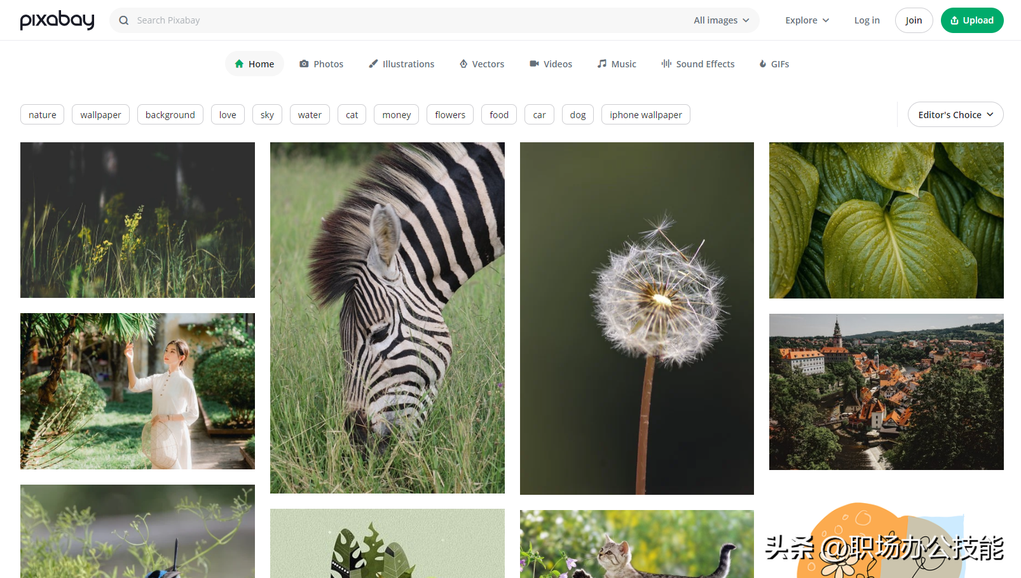Open the zebra grazing photo
The height and width of the screenshot is (578, 1021).
(387, 318)
